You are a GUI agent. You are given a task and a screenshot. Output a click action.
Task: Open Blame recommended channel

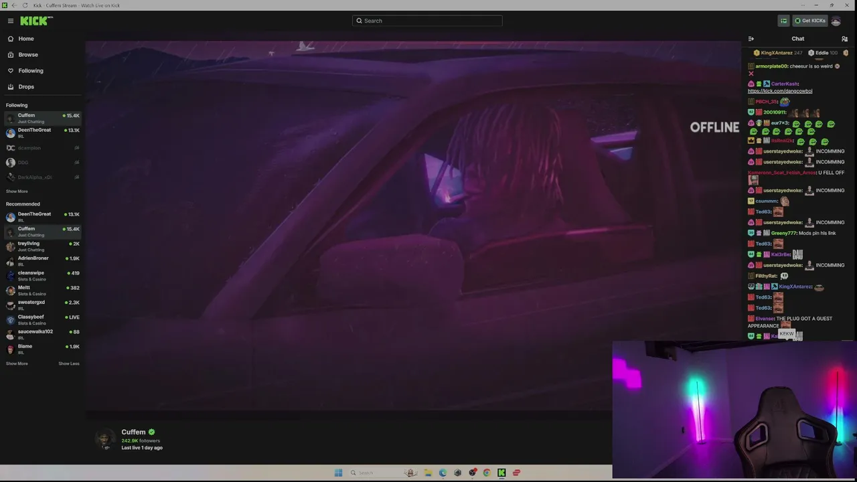pyautogui.click(x=42, y=349)
